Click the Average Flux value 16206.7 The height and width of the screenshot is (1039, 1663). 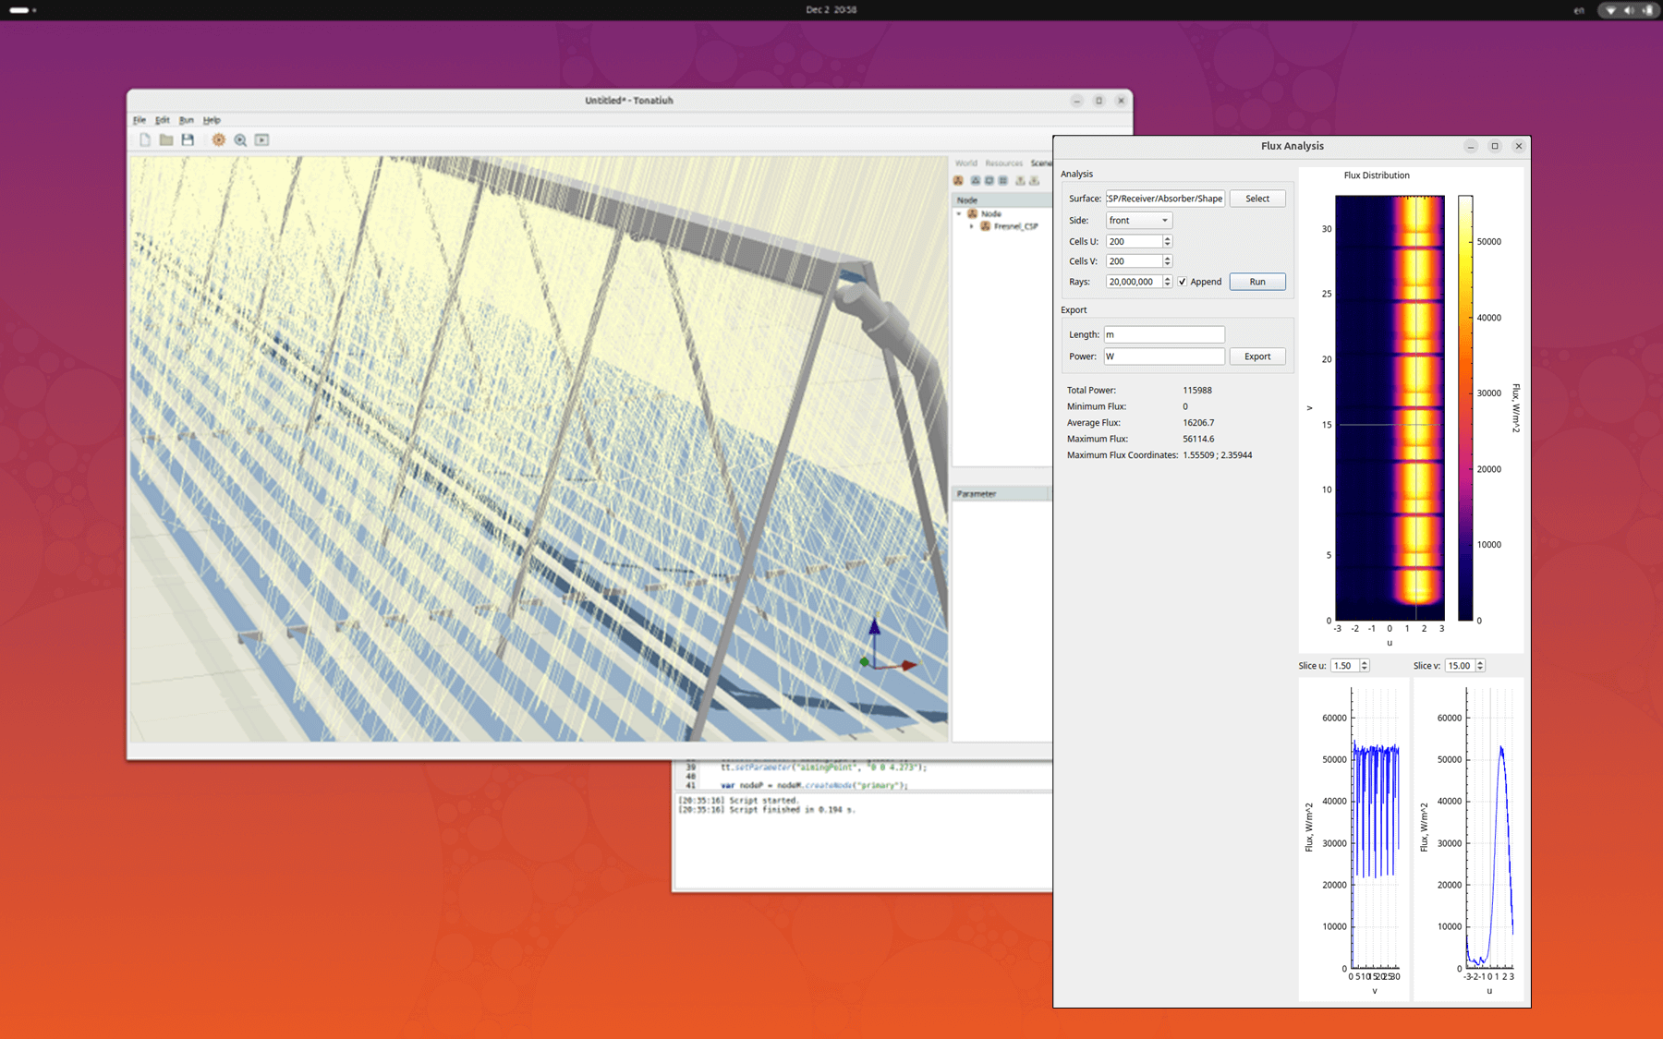1198,423
